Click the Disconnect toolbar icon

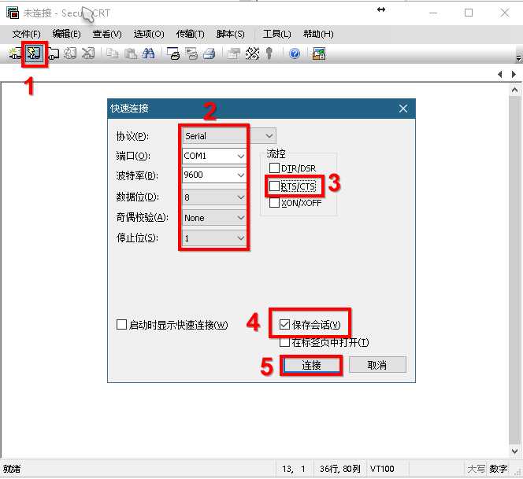(x=88, y=53)
